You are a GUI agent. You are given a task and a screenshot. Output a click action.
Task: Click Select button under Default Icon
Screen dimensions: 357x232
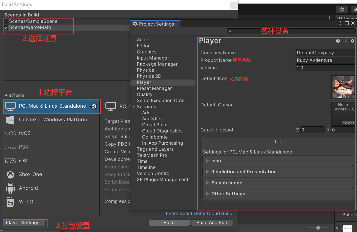pyautogui.click(x=348, y=97)
